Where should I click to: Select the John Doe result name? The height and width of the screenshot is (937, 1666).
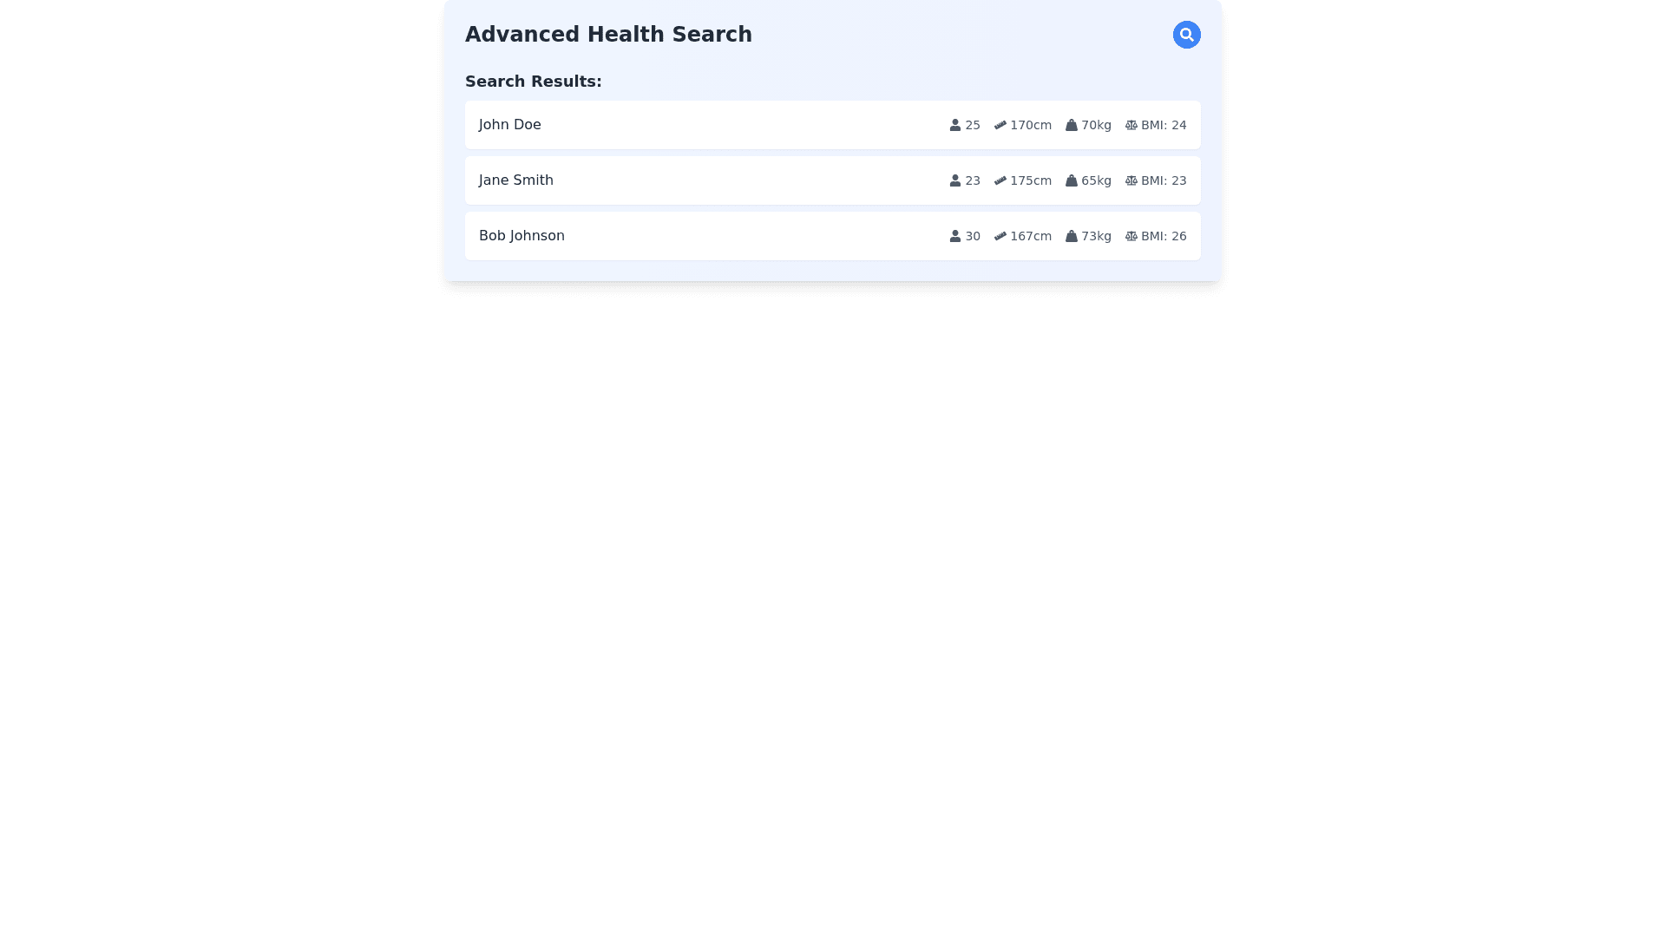[509, 125]
